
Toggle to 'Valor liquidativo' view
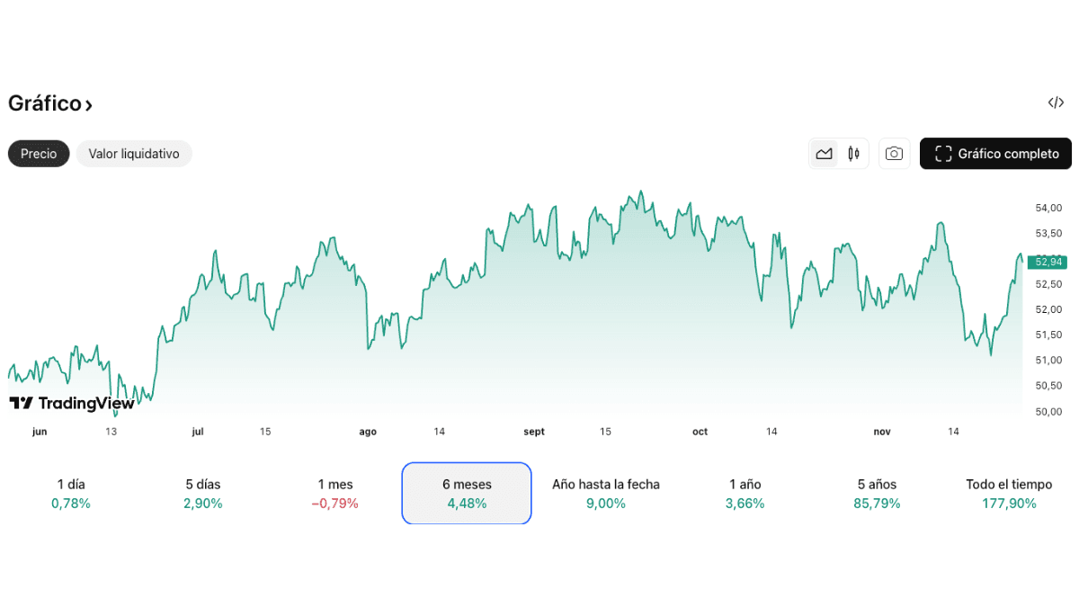tap(134, 153)
